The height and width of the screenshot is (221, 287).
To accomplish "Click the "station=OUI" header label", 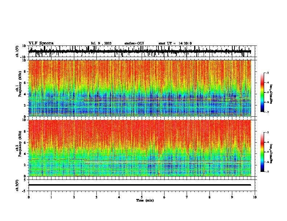I will click(x=134, y=43).
